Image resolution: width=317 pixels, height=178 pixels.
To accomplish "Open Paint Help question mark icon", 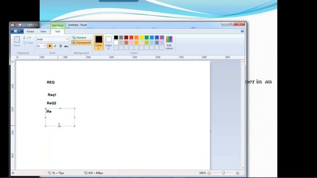I will [242, 31].
